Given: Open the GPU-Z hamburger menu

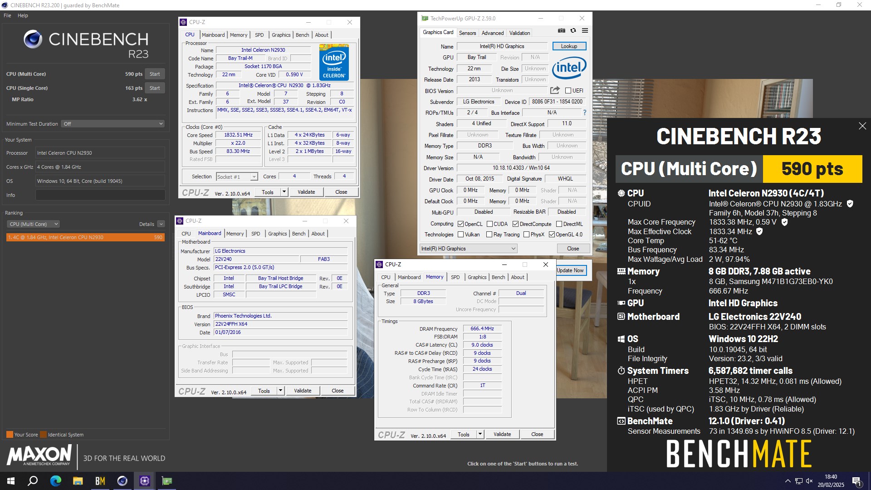Looking at the screenshot, I should (x=585, y=31).
